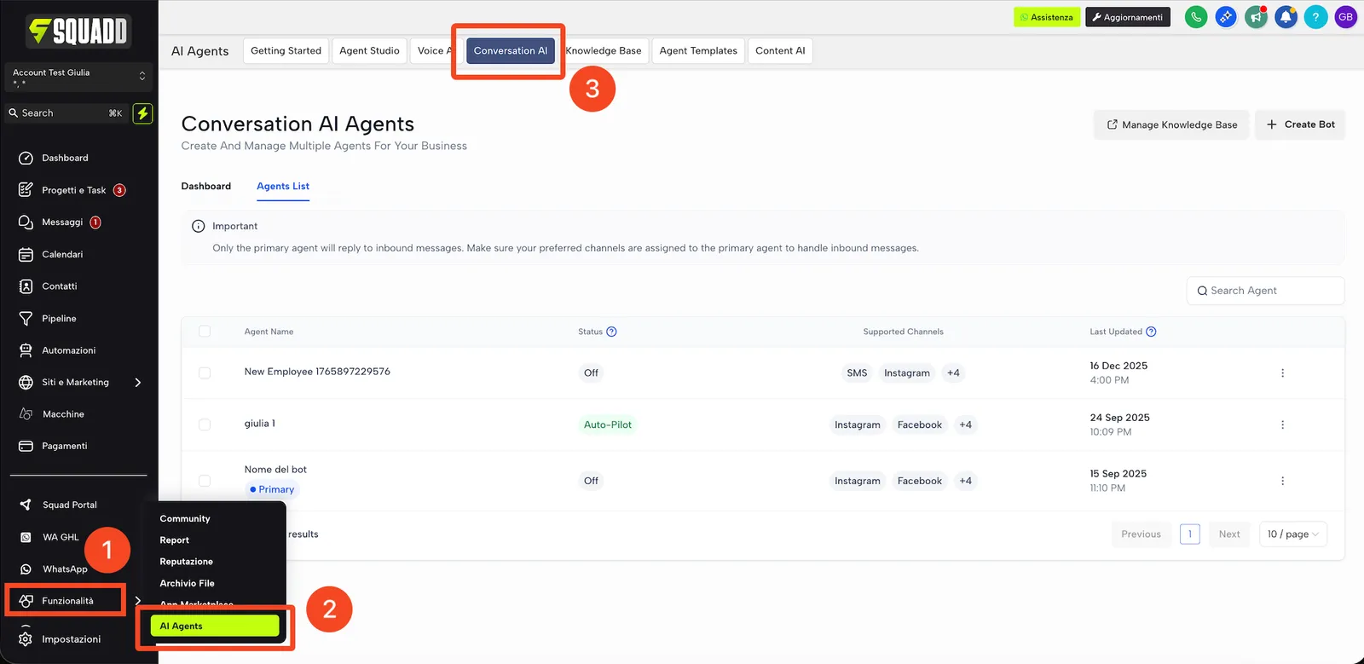Click the green phone dialer icon
This screenshot has width=1364, height=664.
coord(1196,17)
